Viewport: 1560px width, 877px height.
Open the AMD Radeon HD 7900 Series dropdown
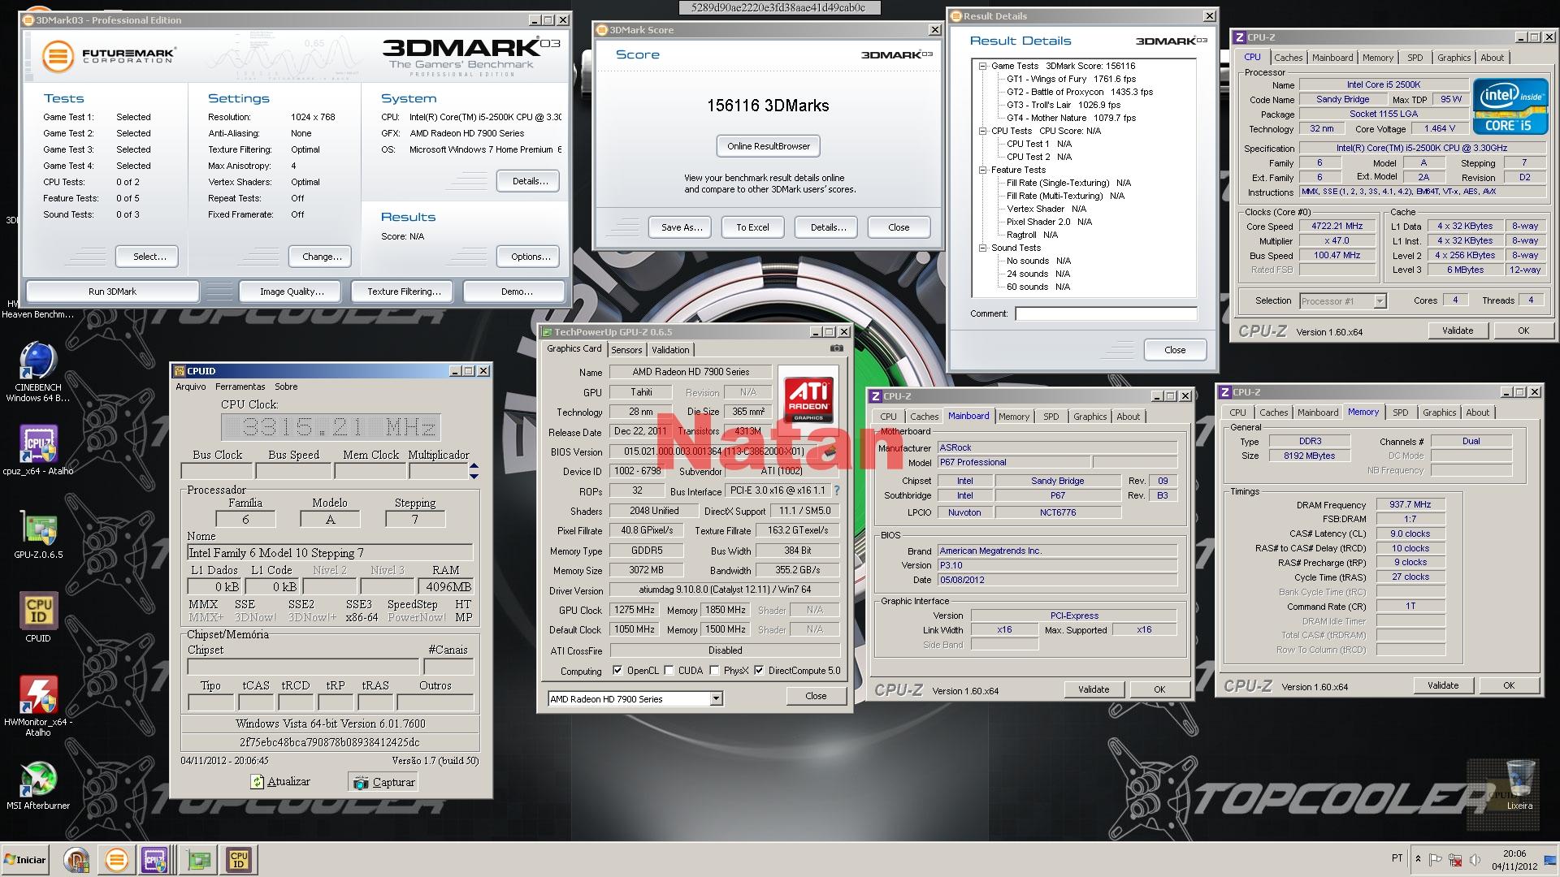click(716, 699)
